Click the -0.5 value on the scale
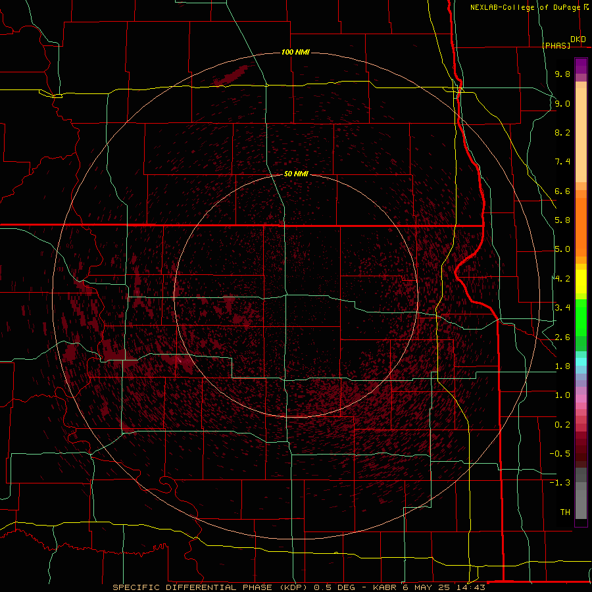 click(560, 454)
